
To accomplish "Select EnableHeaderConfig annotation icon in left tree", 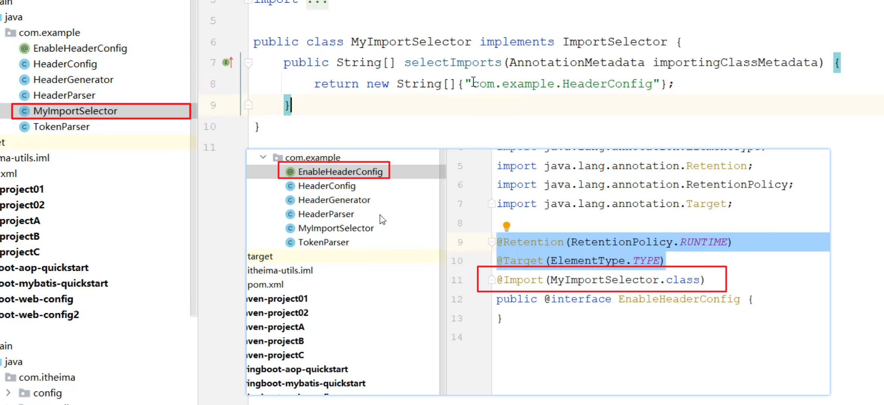I will [24, 49].
